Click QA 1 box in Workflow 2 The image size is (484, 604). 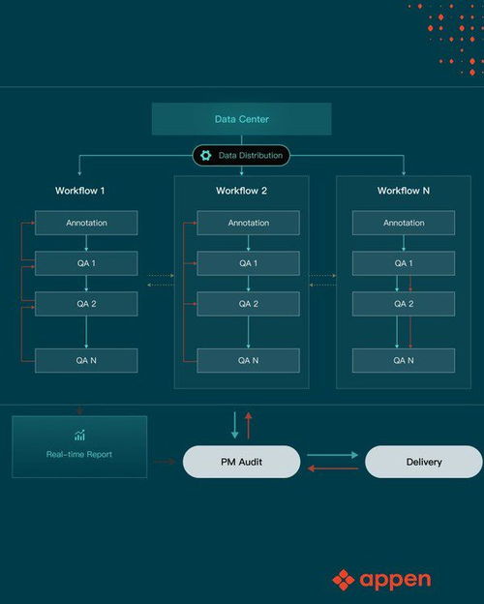pos(248,263)
